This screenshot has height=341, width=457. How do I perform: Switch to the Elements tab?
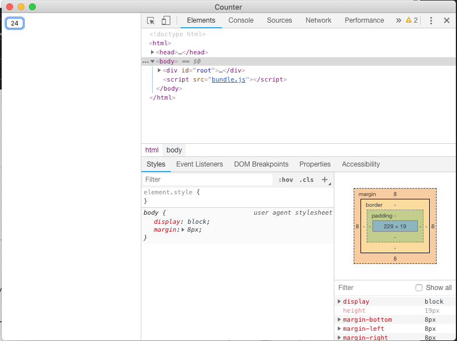tap(201, 20)
